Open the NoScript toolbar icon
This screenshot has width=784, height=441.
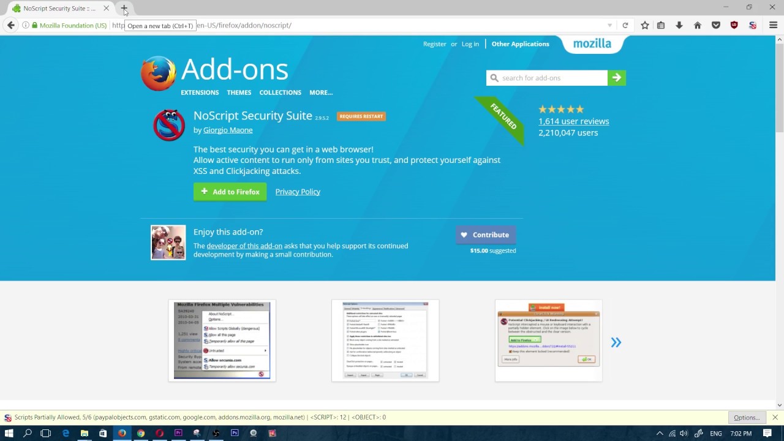[x=753, y=25]
